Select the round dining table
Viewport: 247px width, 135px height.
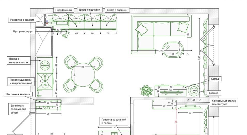[83, 75]
